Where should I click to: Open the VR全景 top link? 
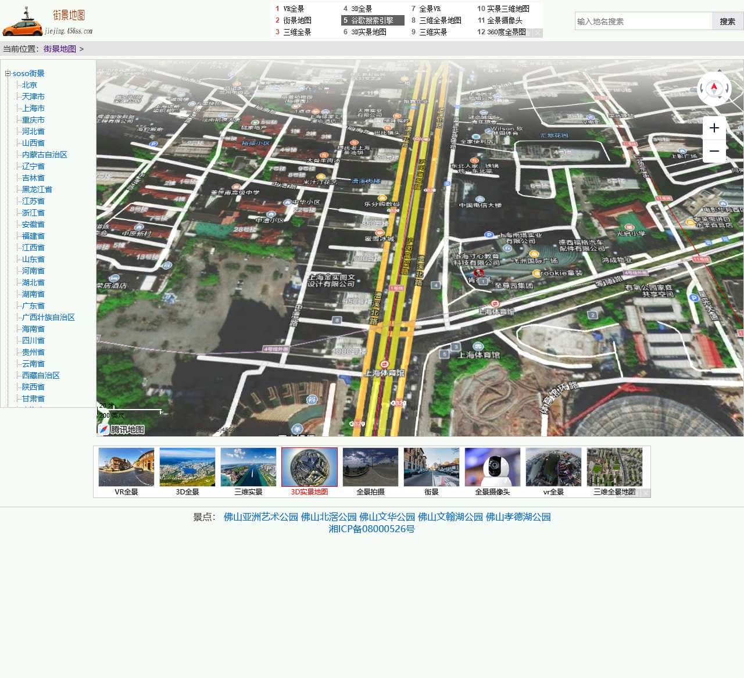tap(294, 9)
